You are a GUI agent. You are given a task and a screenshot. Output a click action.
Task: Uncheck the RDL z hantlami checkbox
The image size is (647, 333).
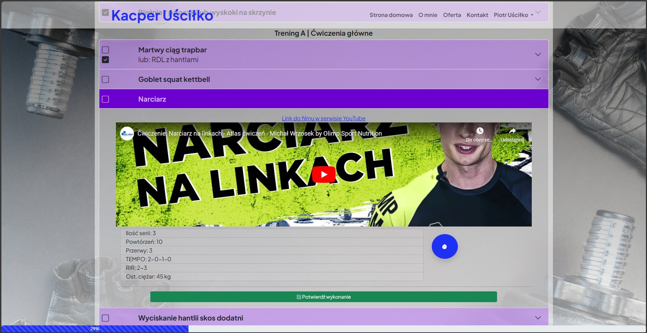click(106, 60)
